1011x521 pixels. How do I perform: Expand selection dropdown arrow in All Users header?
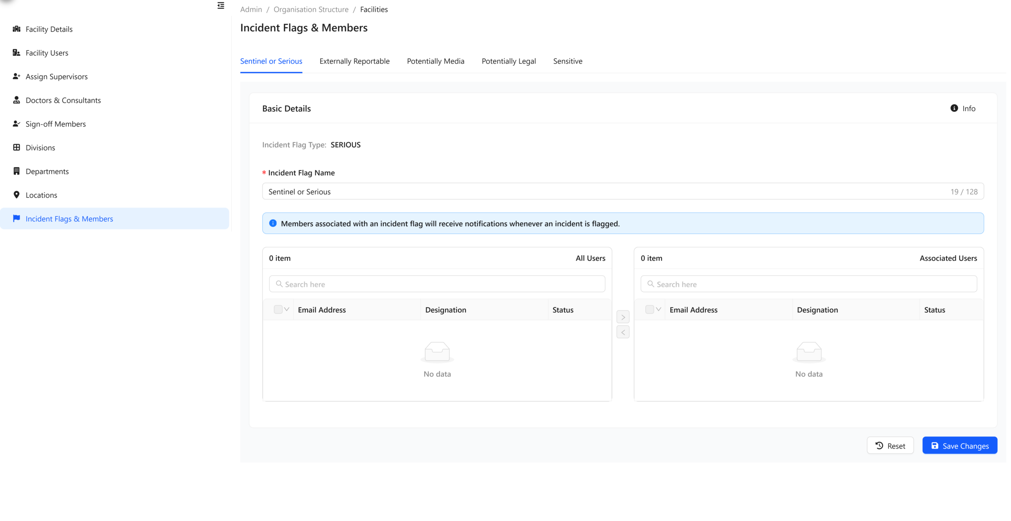pyautogui.click(x=287, y=310)
